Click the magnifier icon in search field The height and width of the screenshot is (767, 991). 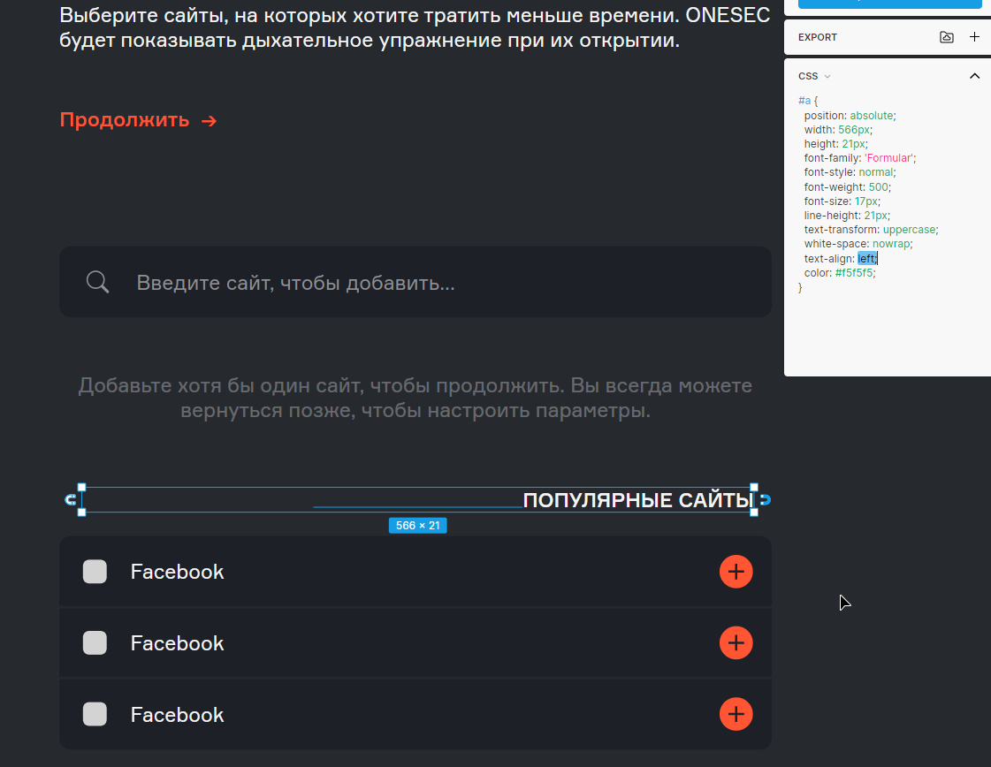point(98,283)
